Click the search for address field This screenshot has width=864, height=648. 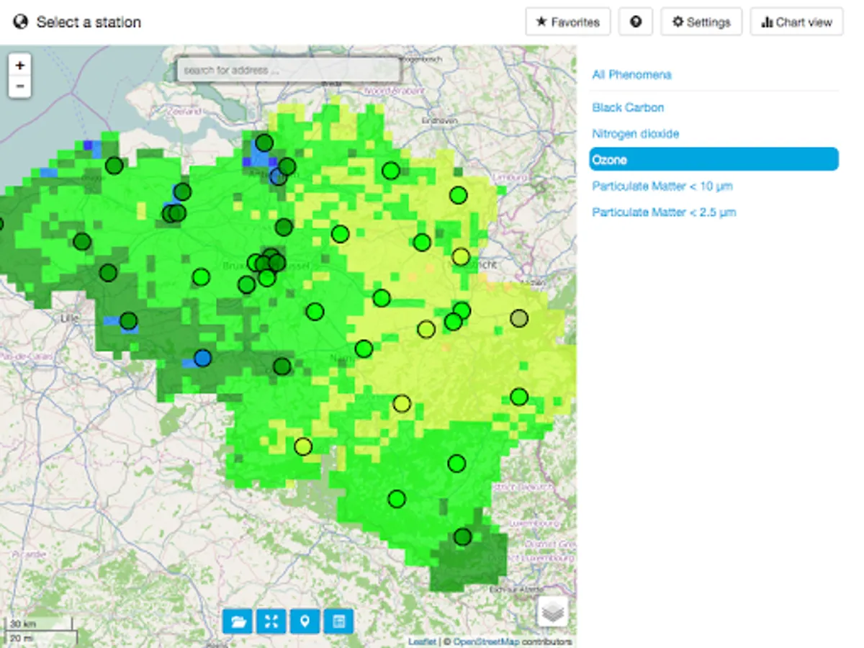[x=289, y=71]
